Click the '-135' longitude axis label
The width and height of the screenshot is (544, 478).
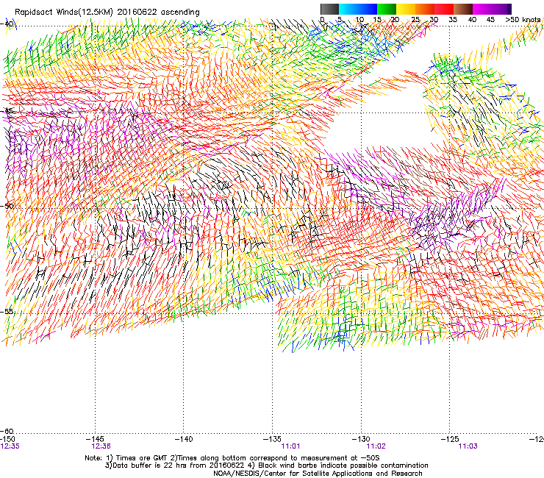pyautogui.click(x=272, y=439)
